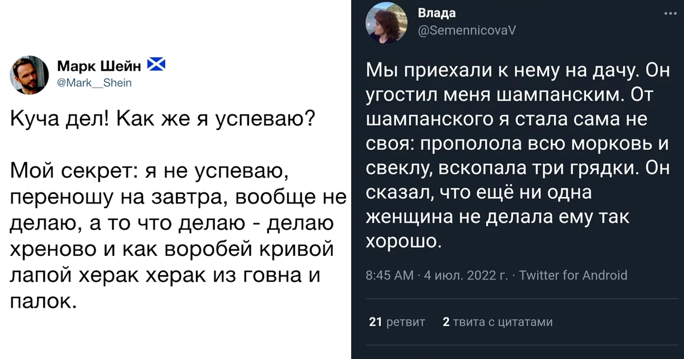Click the display name "Марк Шейн"
This screenshot has width=684, height=359.
[x=100, y=67]
